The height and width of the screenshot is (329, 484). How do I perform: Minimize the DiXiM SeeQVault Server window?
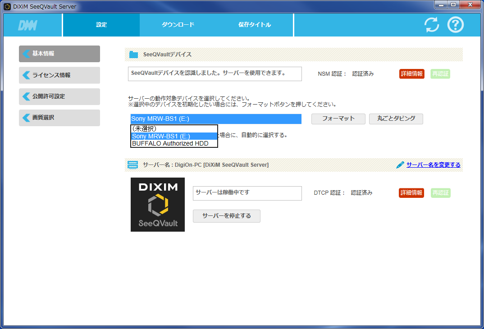tap(441, 5)
